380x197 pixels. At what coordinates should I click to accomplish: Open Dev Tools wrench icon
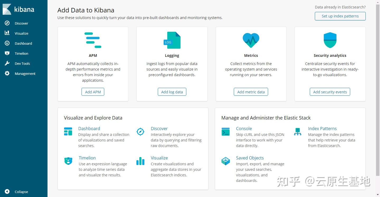(7, 63)
